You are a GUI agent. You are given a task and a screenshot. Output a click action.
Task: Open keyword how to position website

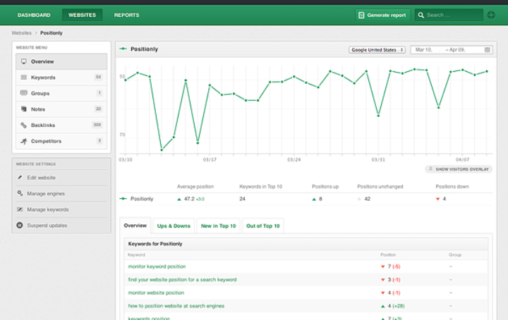point(176,306)
